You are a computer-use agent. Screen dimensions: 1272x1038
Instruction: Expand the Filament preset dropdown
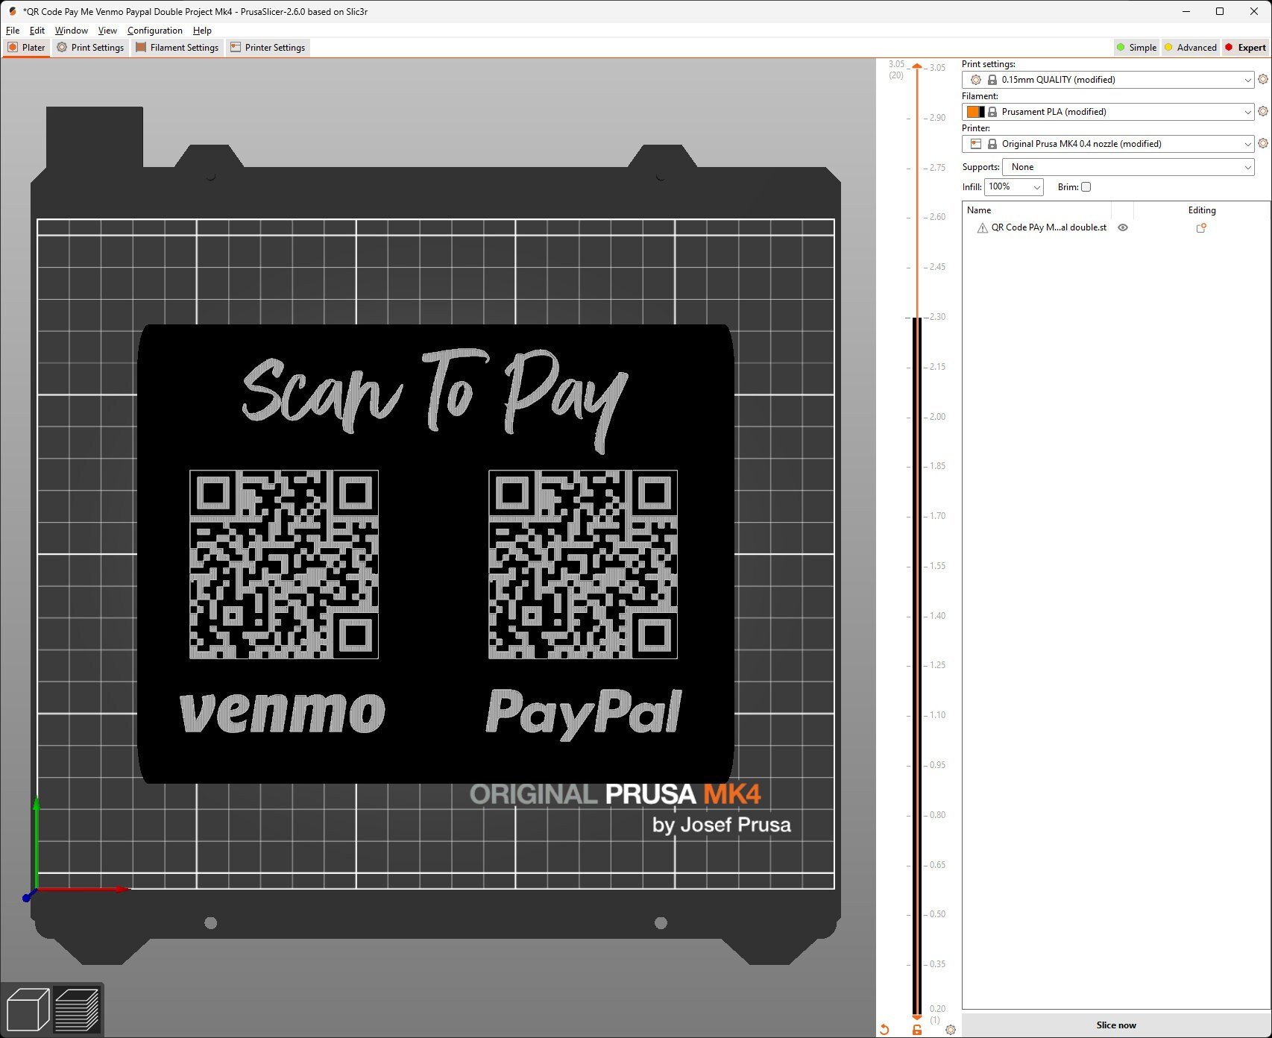coord(1247,112)
